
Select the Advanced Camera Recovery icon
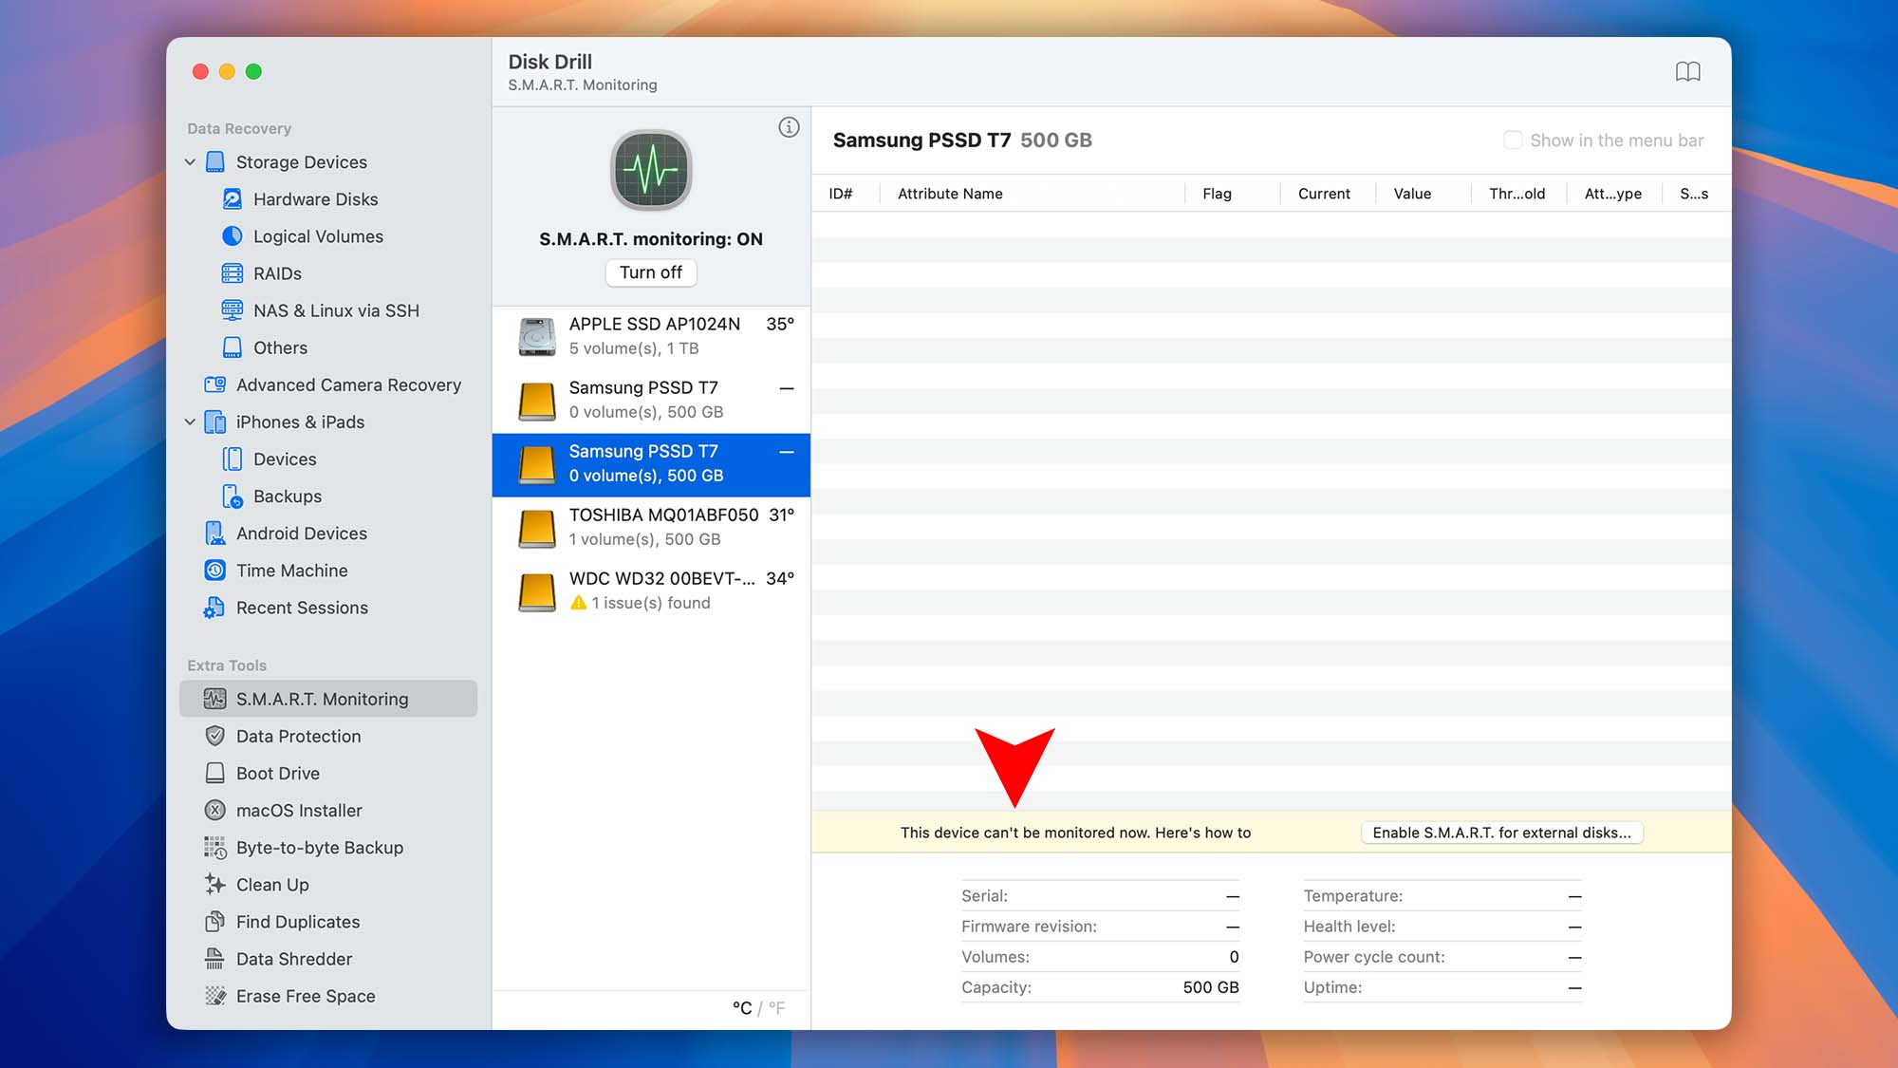[x=214, y=384]
